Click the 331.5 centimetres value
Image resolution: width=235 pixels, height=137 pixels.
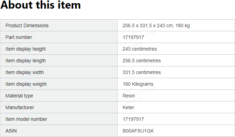(142, 72)
